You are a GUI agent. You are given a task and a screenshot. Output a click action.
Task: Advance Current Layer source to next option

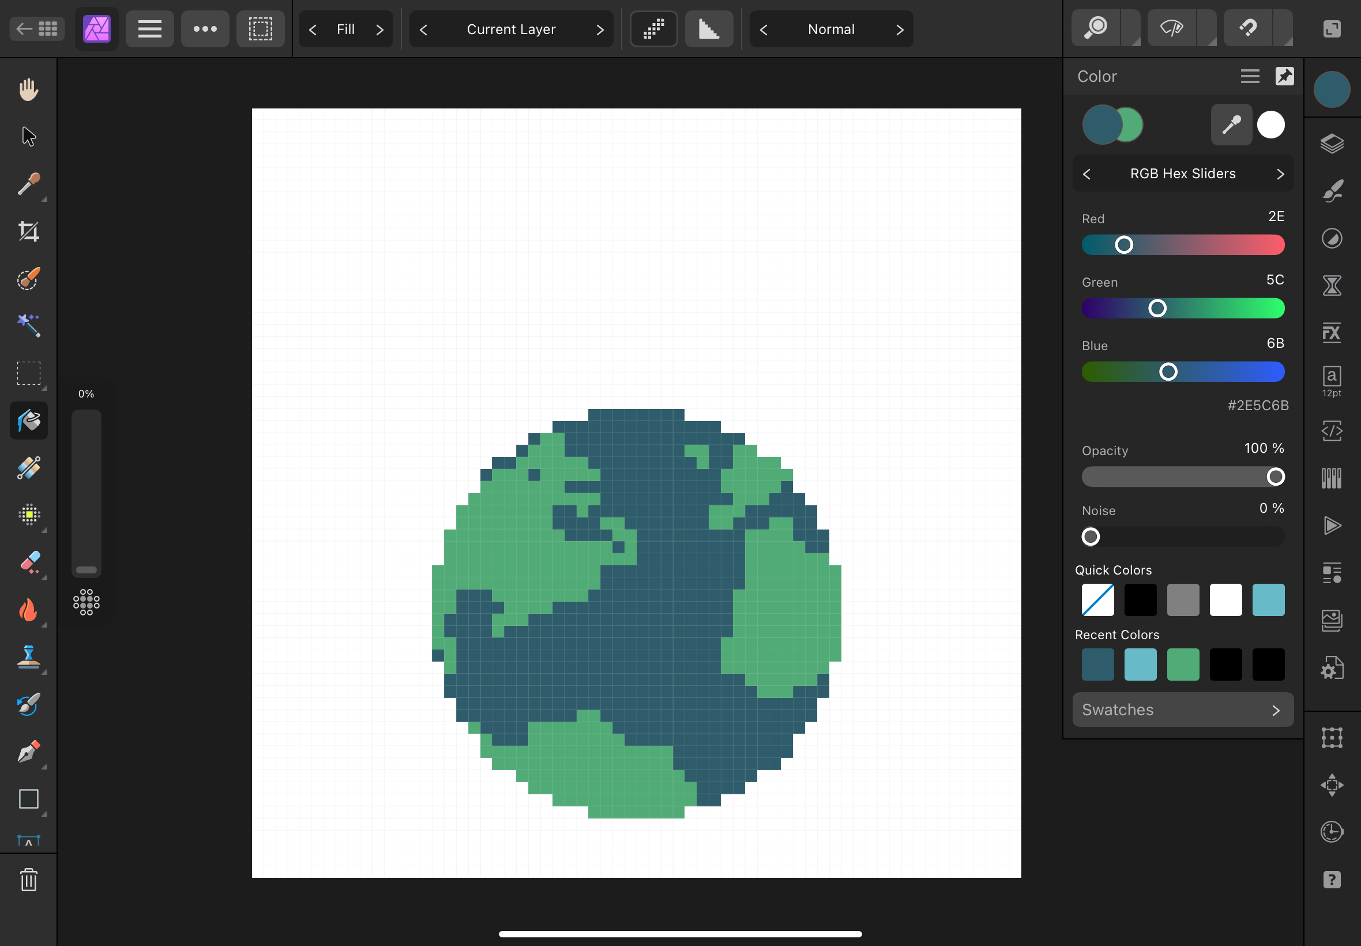coord(600,29)
